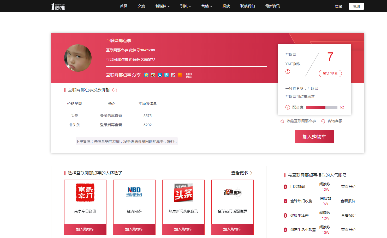
Task: Favorite via 收藏互联网那点事 link
Action: coord(298,121)
